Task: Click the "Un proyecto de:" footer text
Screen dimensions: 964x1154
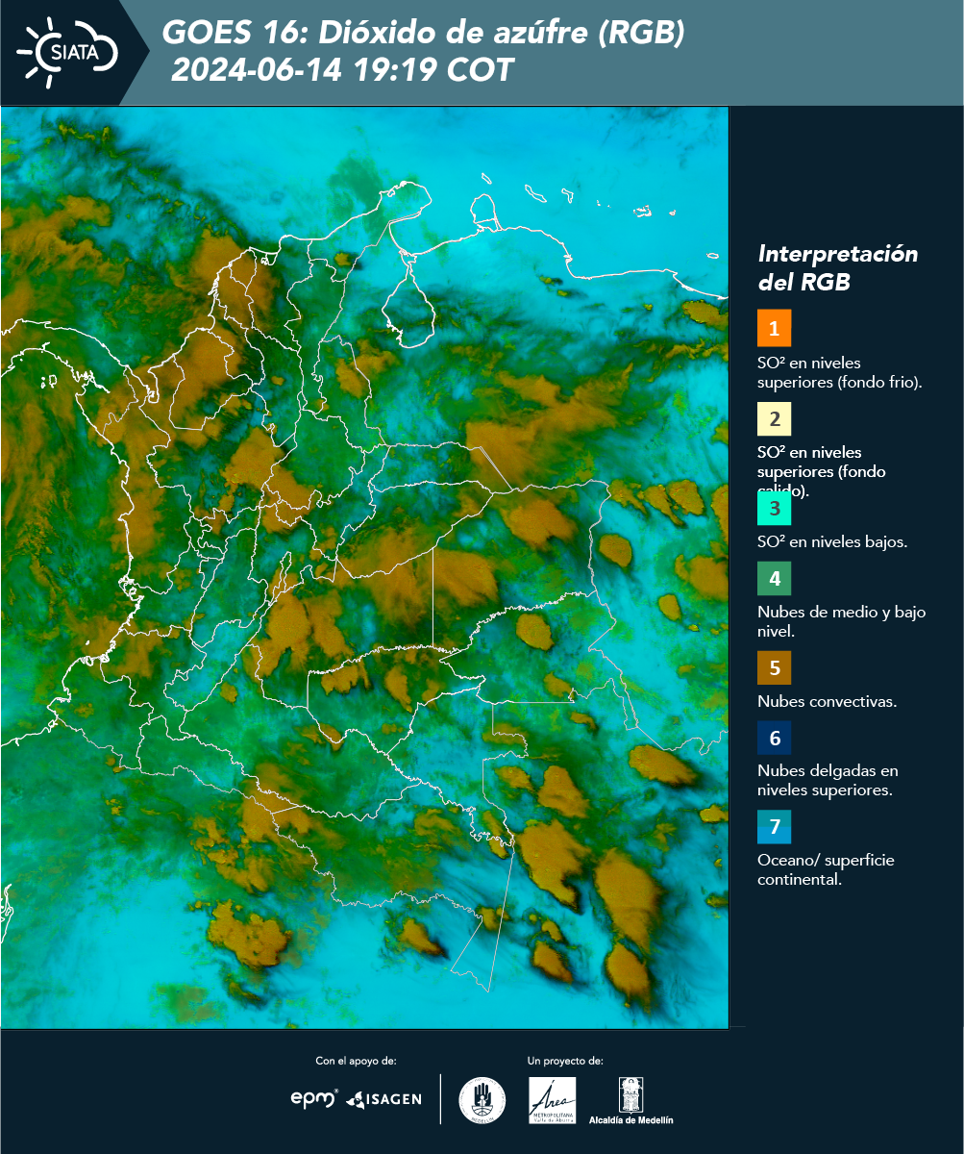Action: pos(565,1062)
